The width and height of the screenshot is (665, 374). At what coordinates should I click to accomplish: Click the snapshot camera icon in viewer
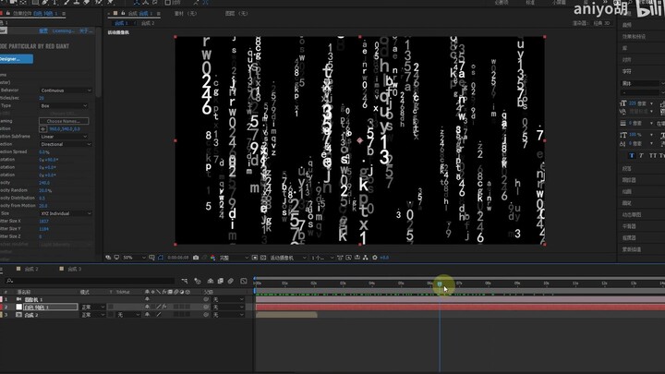coord(196,258)
